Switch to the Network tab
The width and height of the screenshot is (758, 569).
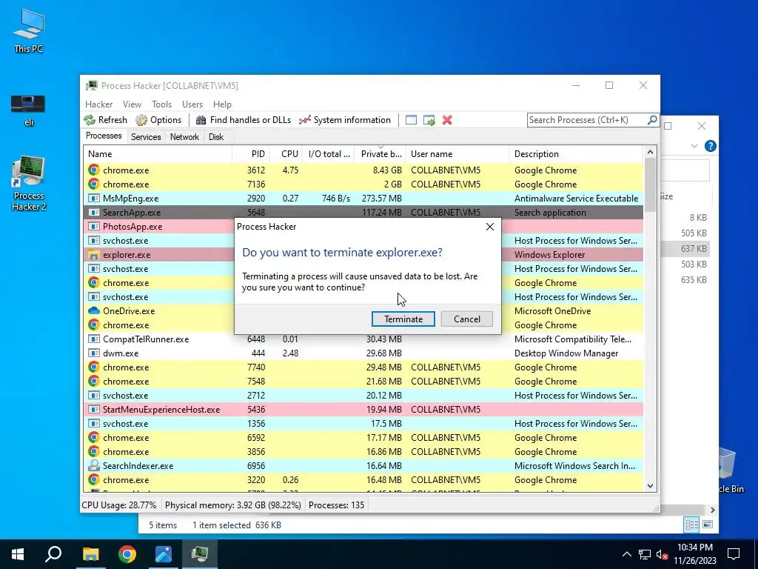184,137
